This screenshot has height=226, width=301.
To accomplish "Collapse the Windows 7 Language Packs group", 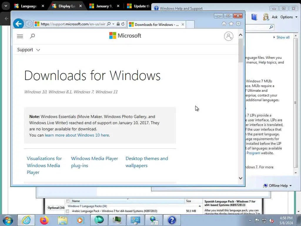I will [x=200, y=206].
